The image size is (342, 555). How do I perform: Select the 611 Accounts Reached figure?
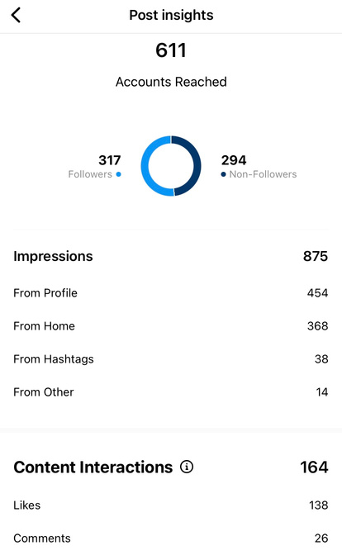171,50
